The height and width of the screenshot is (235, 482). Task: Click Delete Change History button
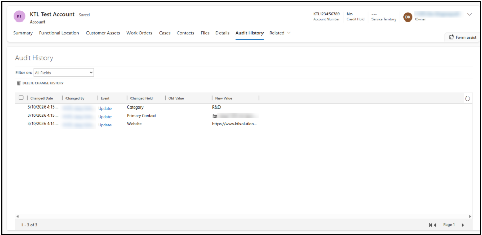(40, 83)
